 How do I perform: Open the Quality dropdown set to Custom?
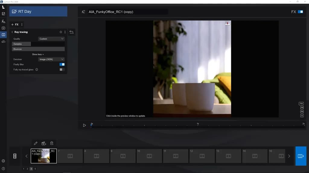[x=52, y=39]
